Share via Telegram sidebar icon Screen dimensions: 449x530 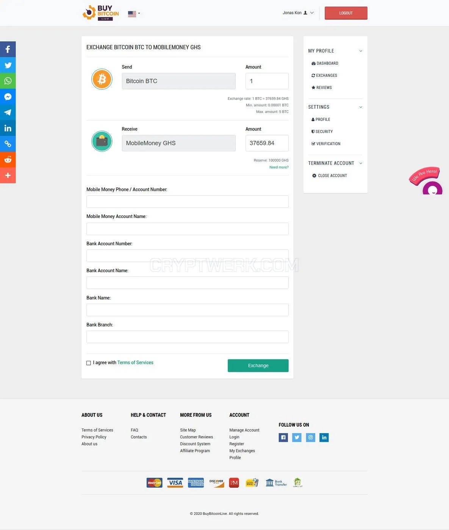click(8, 112)
